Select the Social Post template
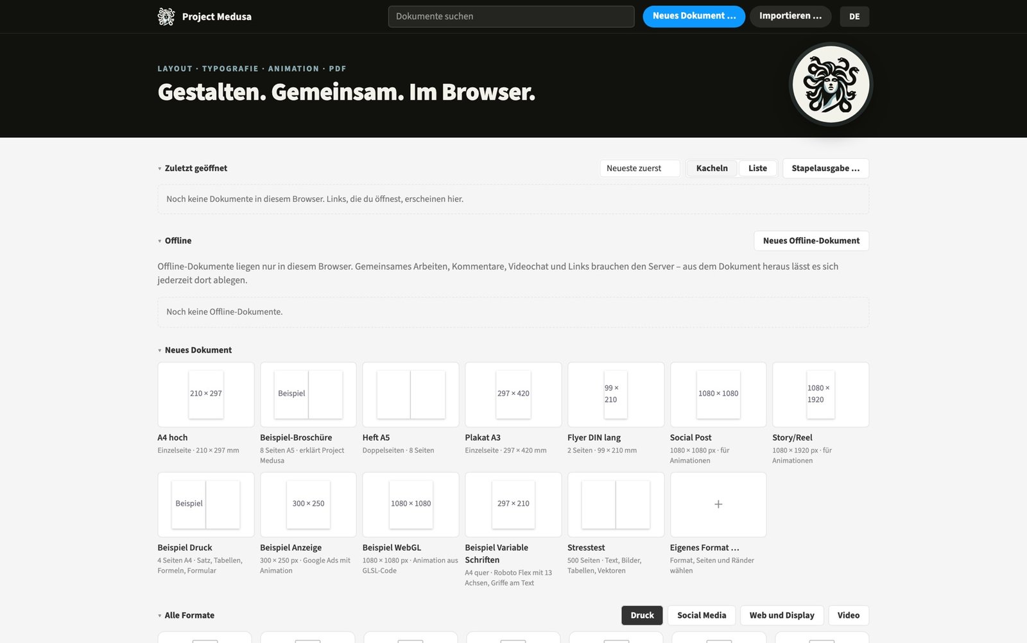The image size is (1027, 643). [x=718, y=394]
